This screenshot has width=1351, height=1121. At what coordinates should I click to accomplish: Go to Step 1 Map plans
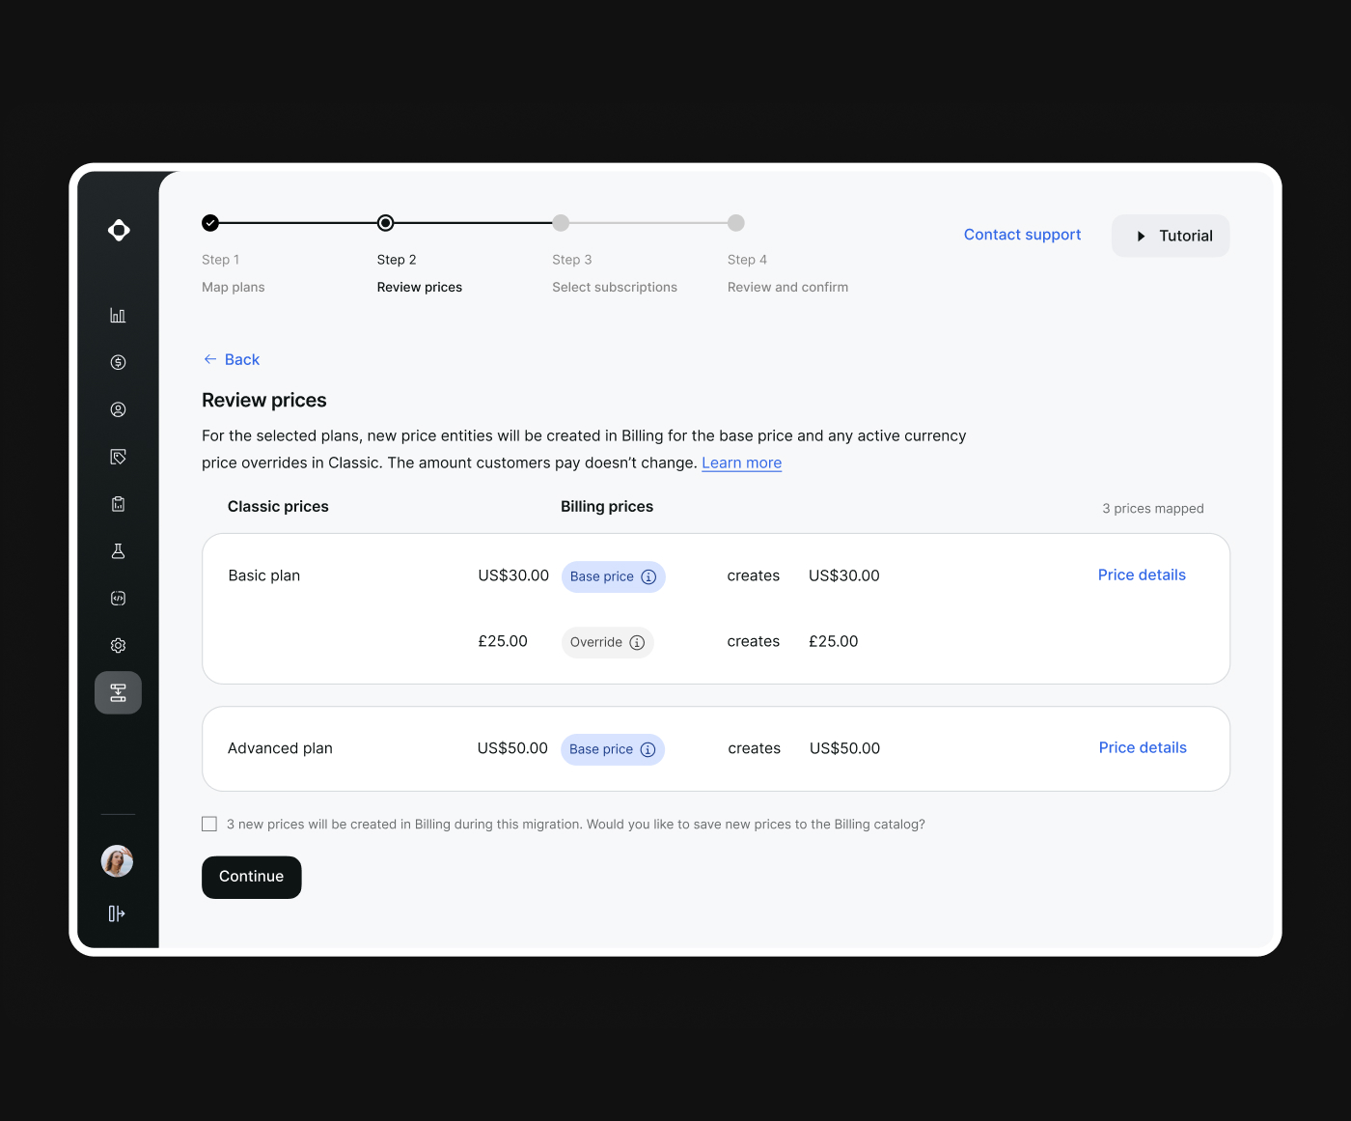click(210, 222)
